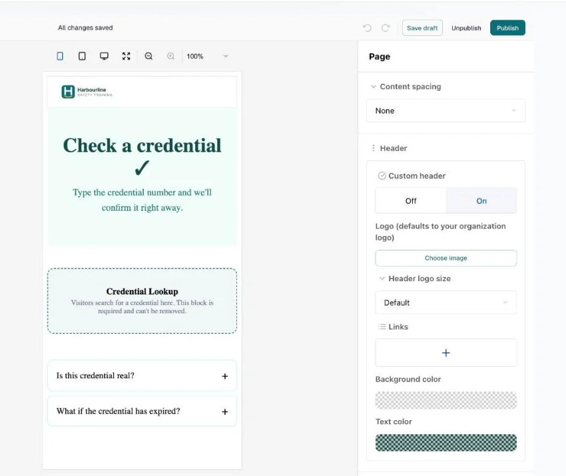The image size is (566, 476).
Task: Switch to desktop monitor preview
Action: tap(104, 57)
